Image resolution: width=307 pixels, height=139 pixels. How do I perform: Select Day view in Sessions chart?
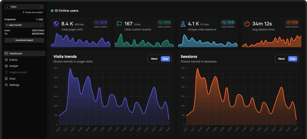[292, 59]
